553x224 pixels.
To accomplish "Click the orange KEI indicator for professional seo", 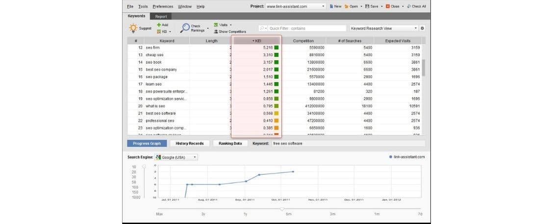I will (276, 121).
